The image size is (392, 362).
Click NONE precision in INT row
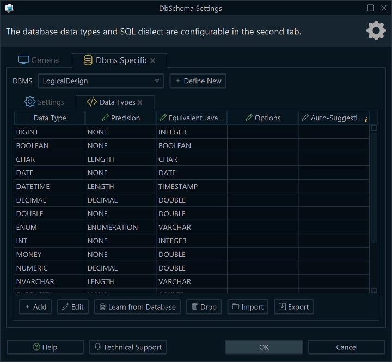click(121, 241)
